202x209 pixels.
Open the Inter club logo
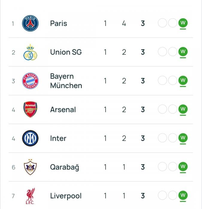coord(30,138)
